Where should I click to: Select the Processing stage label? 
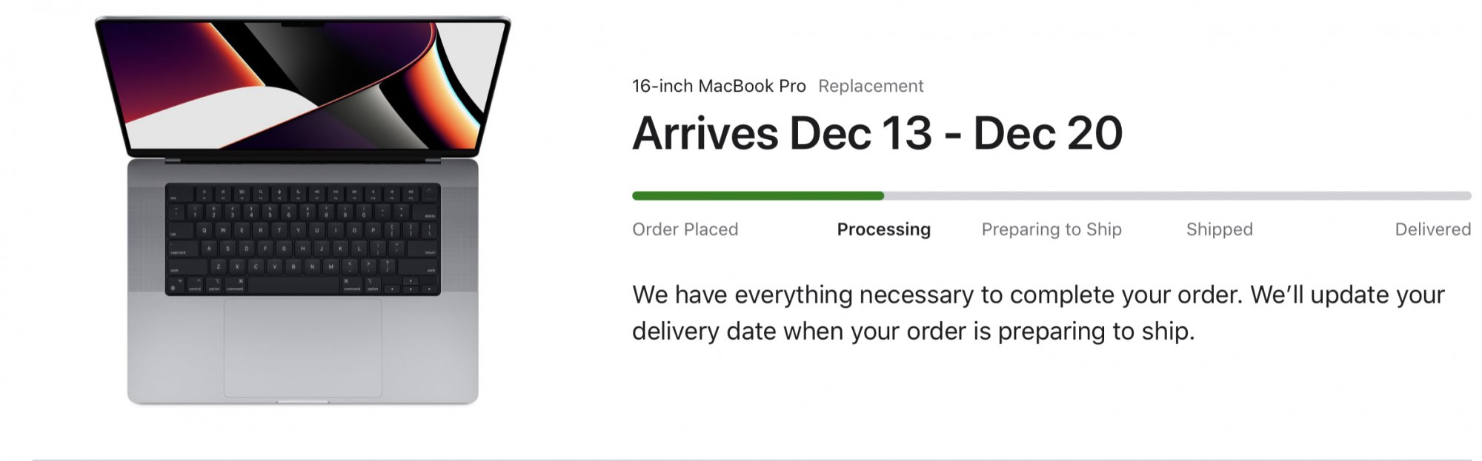click(x=883, y=229)
